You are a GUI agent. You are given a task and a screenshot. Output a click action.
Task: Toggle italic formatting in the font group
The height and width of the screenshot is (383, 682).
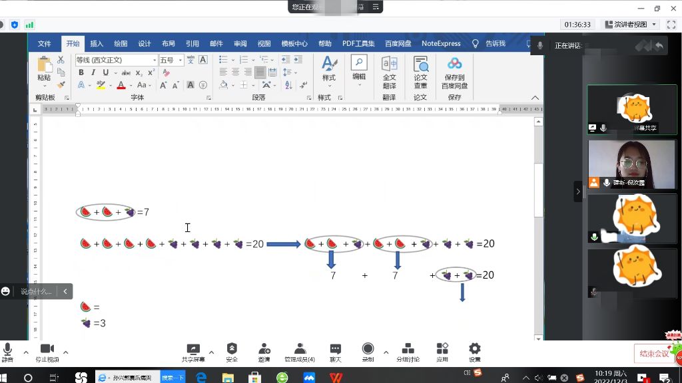[92, 72]
